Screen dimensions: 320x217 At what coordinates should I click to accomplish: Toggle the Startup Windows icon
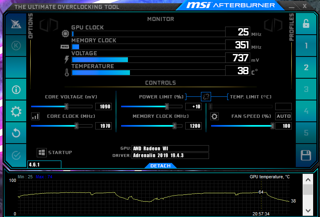point(42,152)
